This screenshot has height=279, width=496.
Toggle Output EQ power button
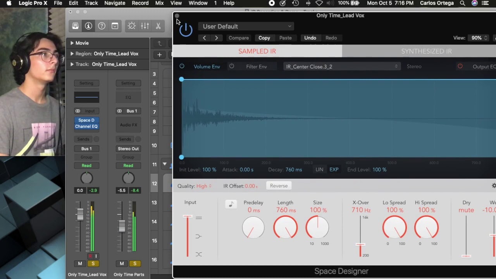460,66
